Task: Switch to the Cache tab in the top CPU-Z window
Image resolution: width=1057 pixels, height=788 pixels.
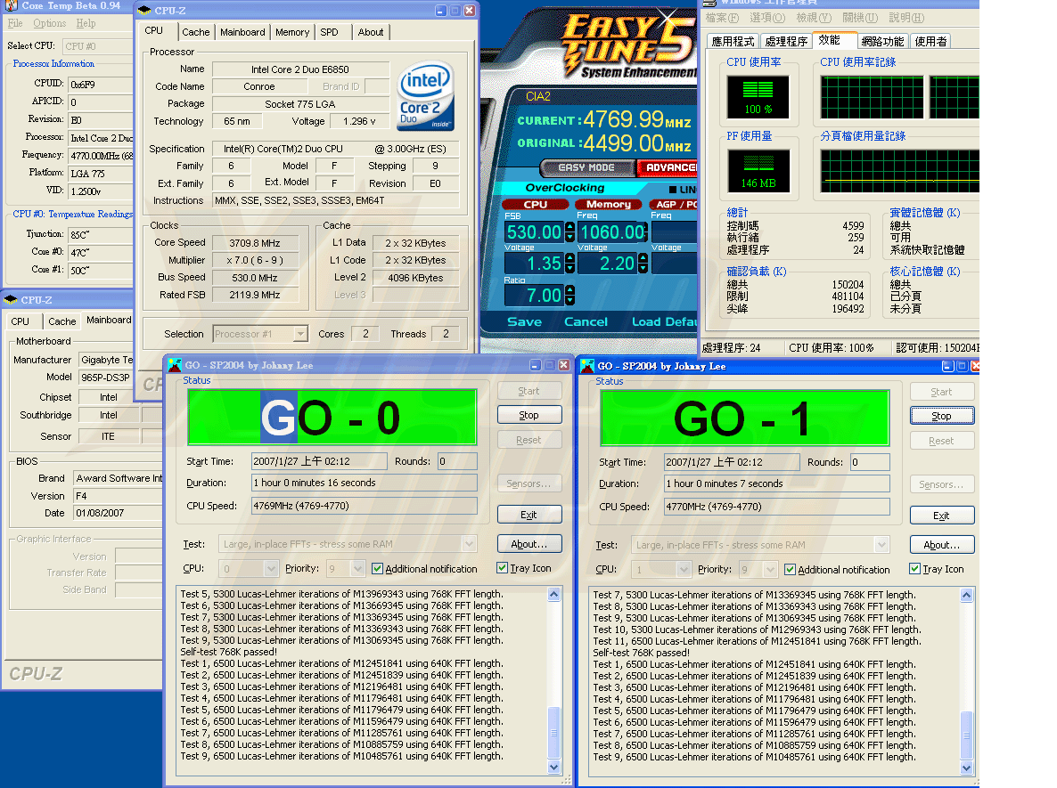Action: click(x=195, y=32)
